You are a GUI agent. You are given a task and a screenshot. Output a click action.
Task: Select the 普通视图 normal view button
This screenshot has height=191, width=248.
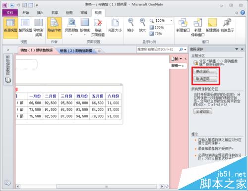[10, 28]
